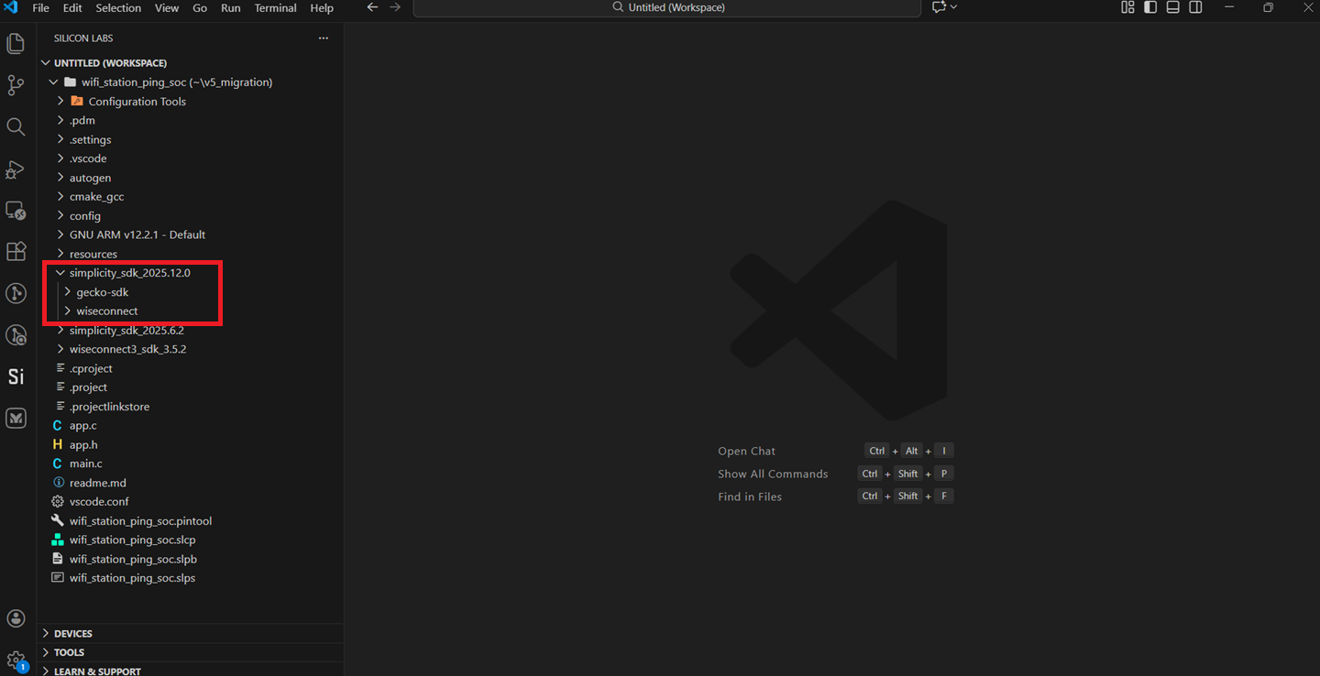Open the Search view in the activity bar
Image resolution: width=1320 pixels, height=676 pixels.
pyautogui.click(x=16, y=126)
